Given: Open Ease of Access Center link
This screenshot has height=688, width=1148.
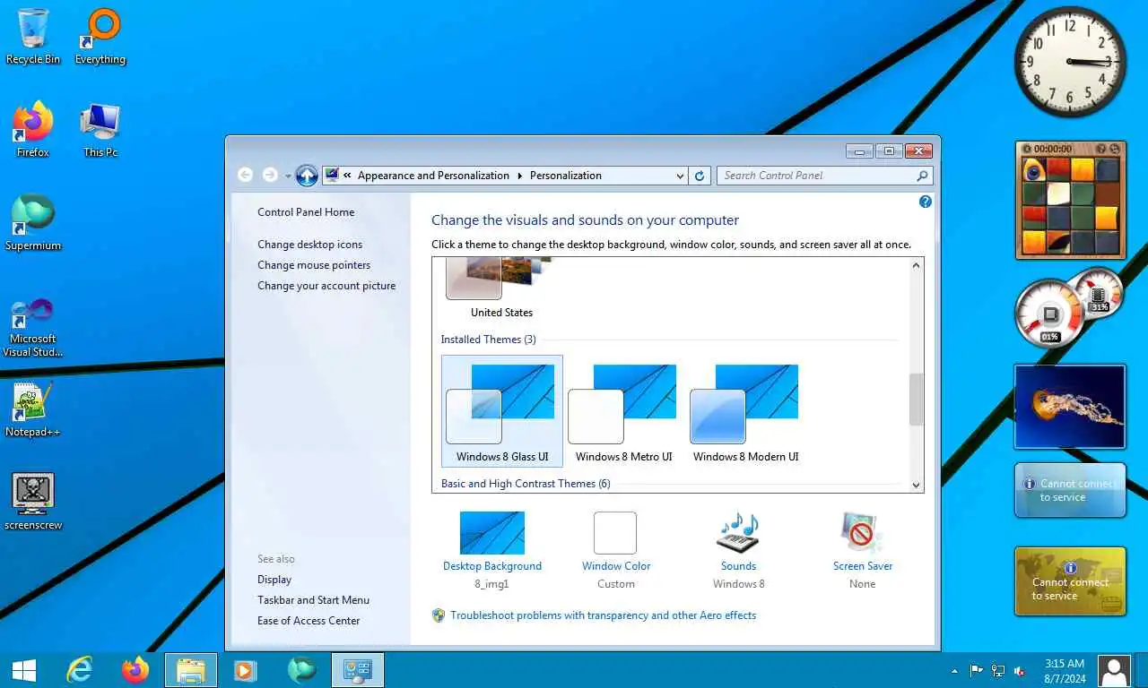Looking at the screenshot, I should click(309, 621).
